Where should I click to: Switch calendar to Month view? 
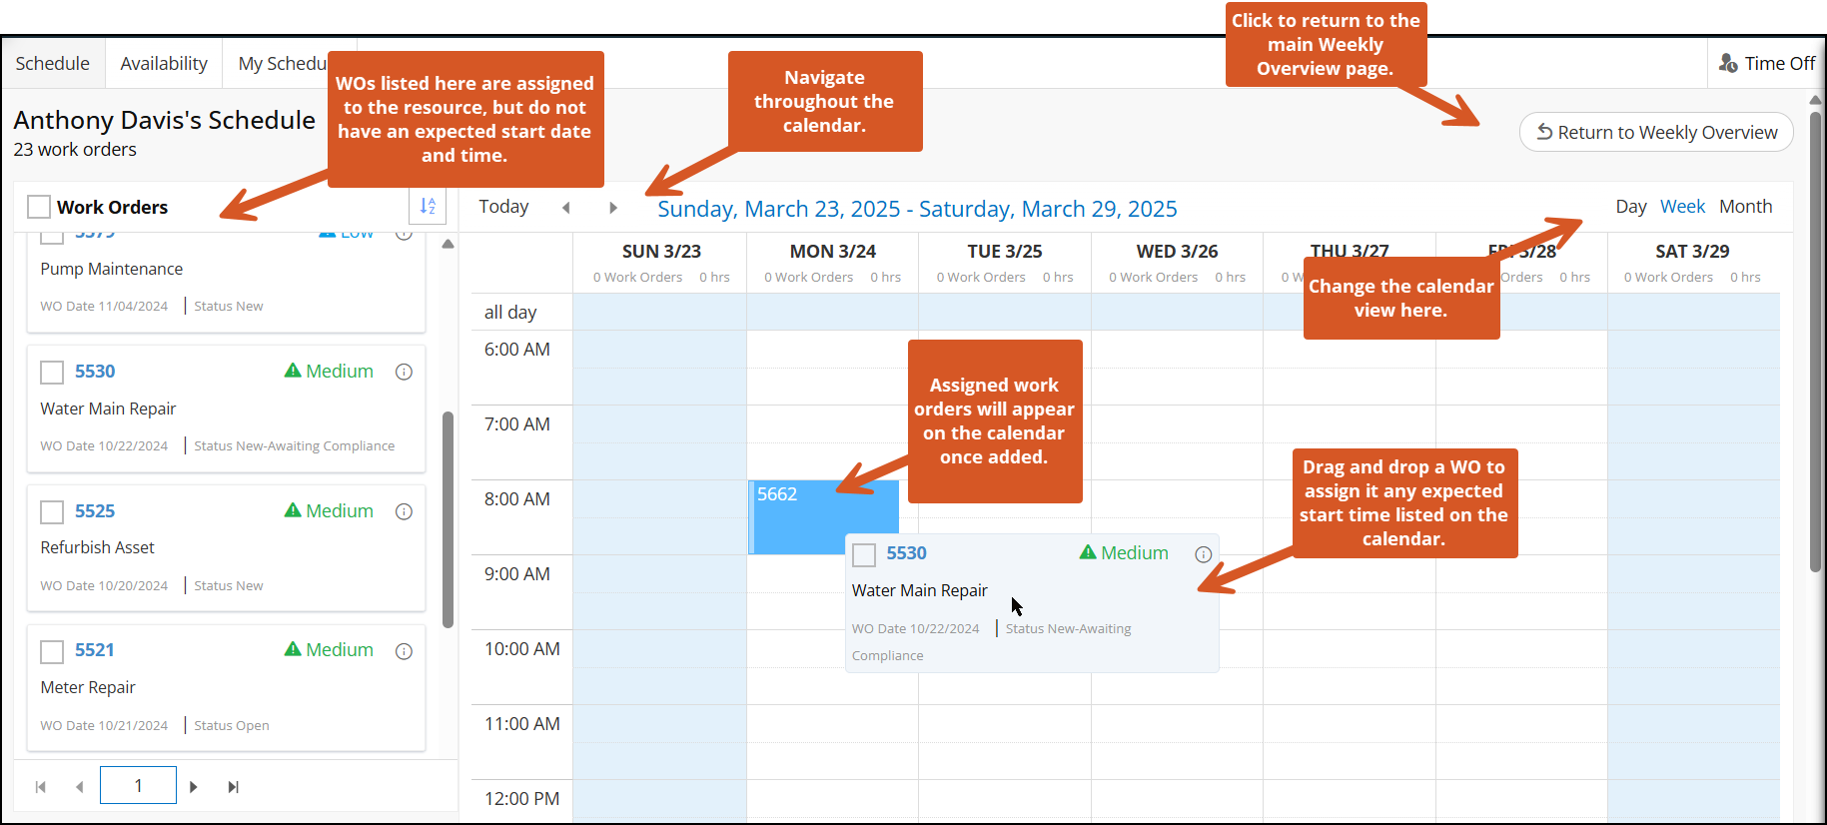(x=1745, y=207)
